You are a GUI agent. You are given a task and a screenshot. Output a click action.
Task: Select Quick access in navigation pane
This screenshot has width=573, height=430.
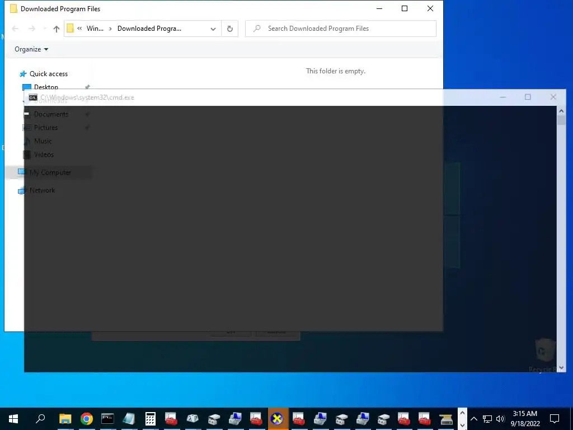[x=49, y=74]
